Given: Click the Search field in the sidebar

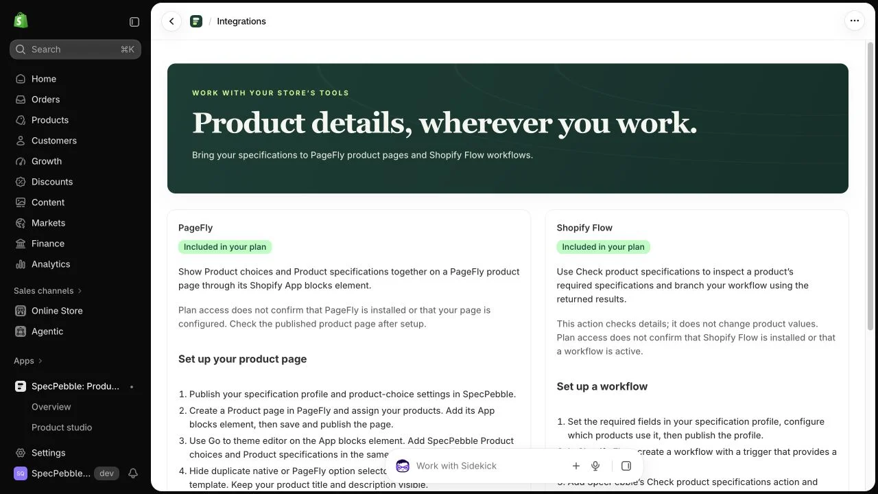Looking at the screenshot, I should click(75, 49).
